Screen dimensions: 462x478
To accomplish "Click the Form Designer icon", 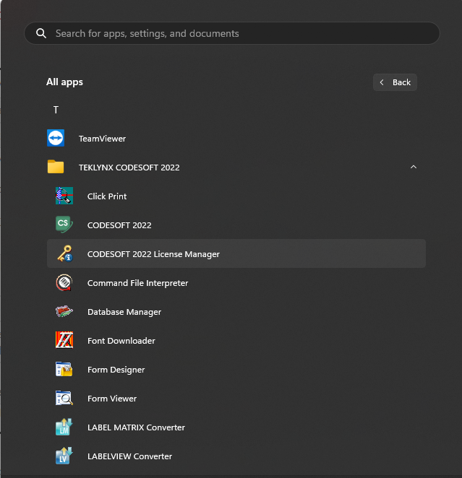I will tap(64, 369).
